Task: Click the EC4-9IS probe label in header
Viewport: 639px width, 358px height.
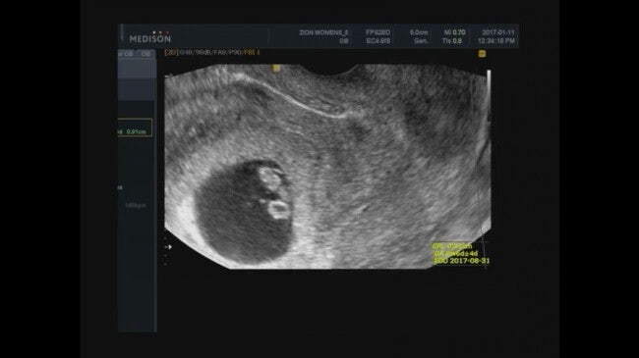Action: click(378, 41)
